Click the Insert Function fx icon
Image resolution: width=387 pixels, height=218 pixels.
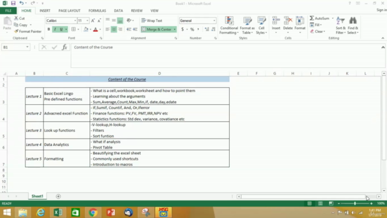point(65,47)
